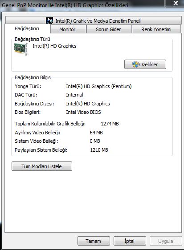
Task: Cancel with the İptal button
Action: [x=130, y=241]
